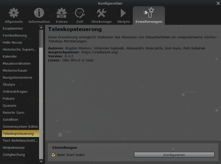Screen dimensions: 221x164
Task: Click the plugin list scroll down arrow
Action: pos(41,161)
